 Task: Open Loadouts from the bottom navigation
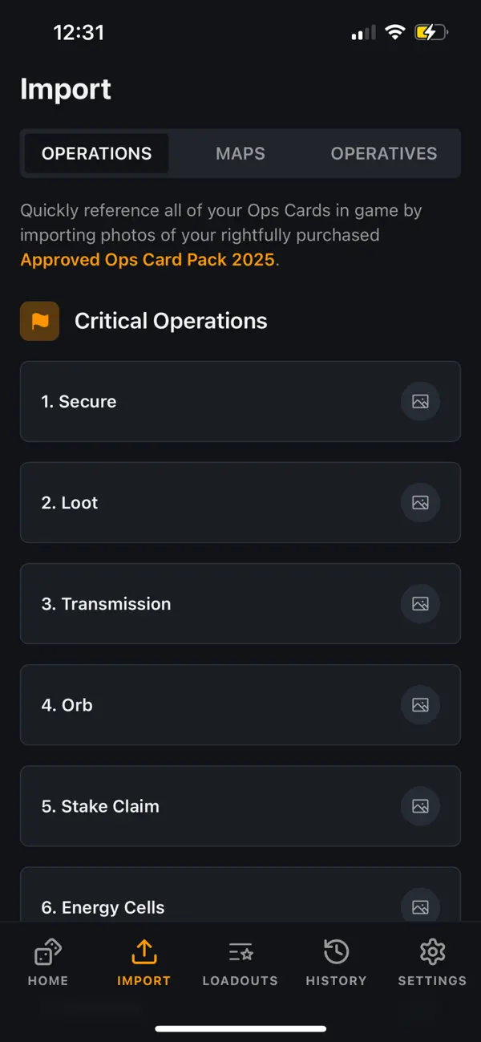pos(240,963)
